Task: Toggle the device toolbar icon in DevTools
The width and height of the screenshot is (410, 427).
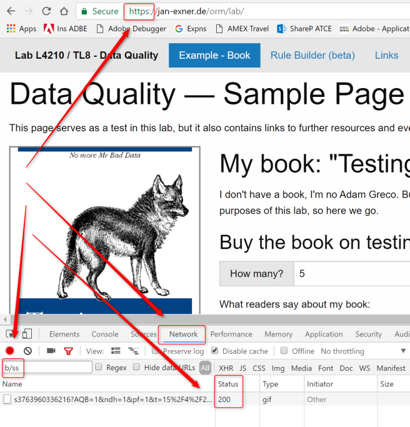Action: click(27, 334)
